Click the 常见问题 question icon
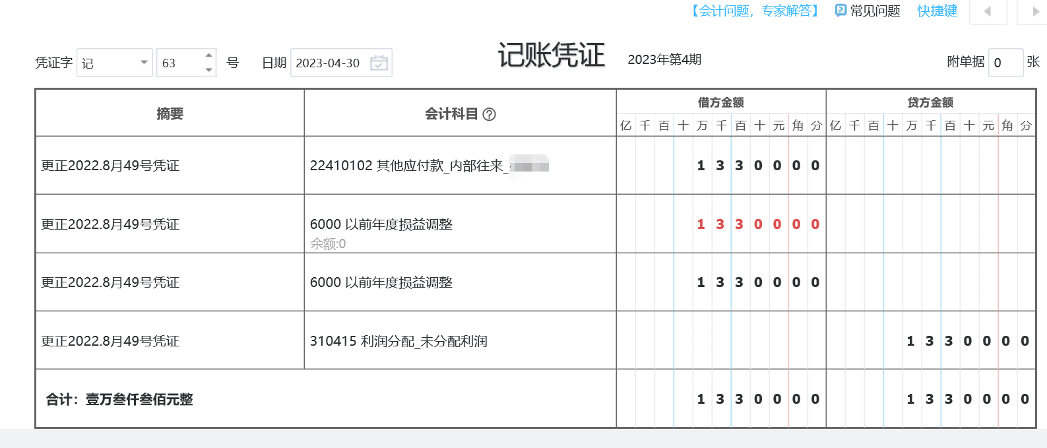Viewport: 1047px width, 448px height. [x=841, y=11]
